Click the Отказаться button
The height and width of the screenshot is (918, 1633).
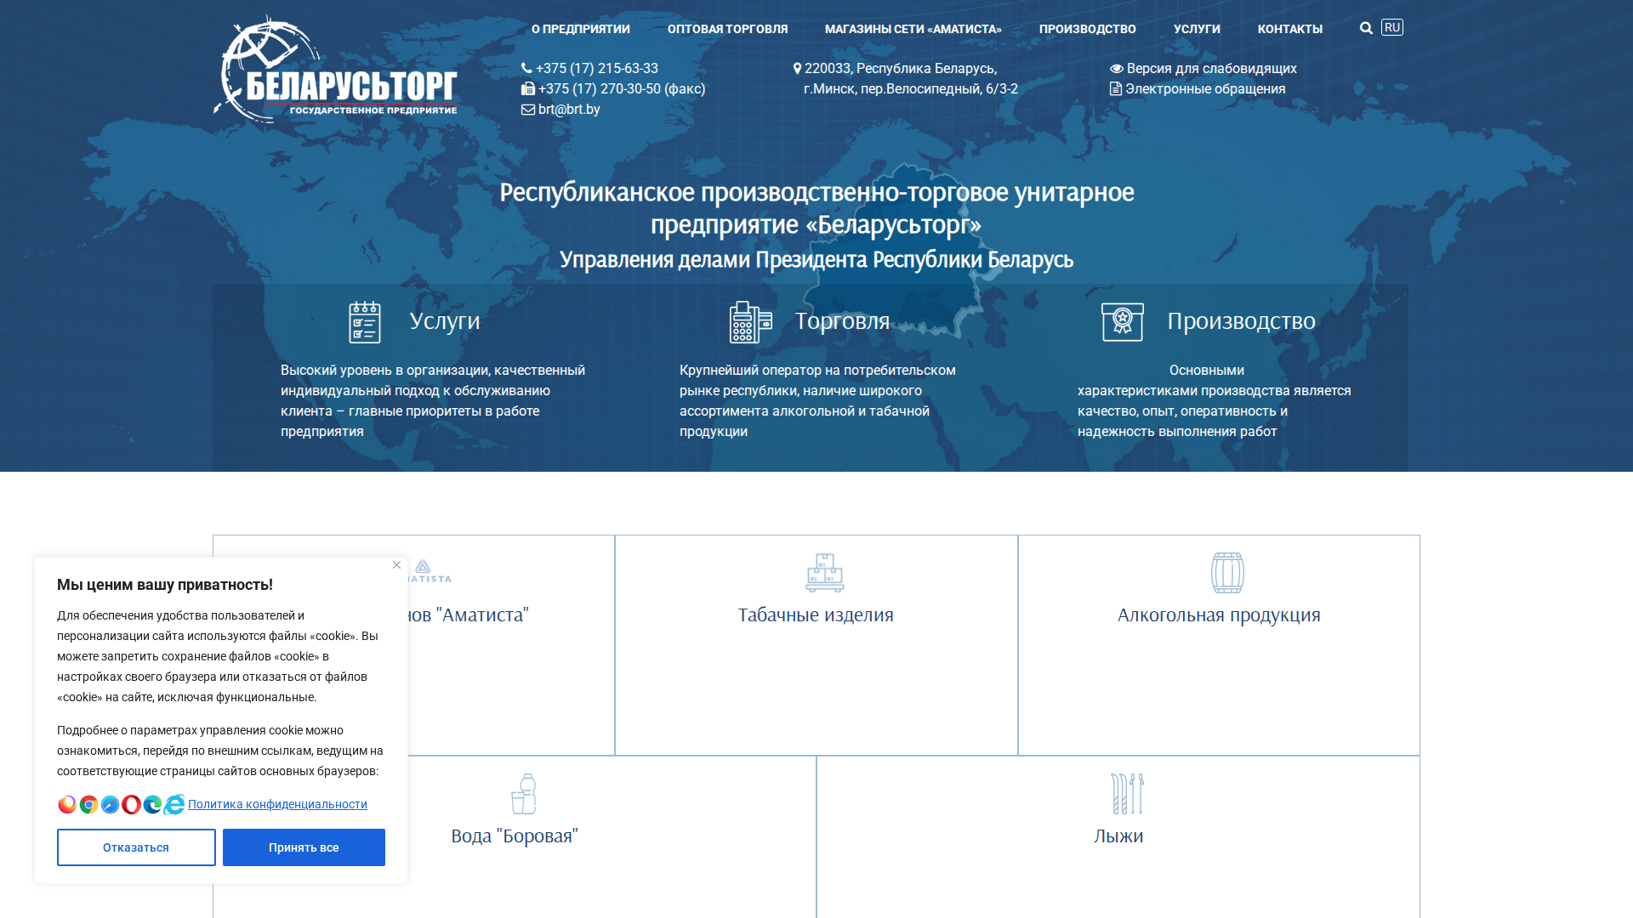click(x=136, y=847)
